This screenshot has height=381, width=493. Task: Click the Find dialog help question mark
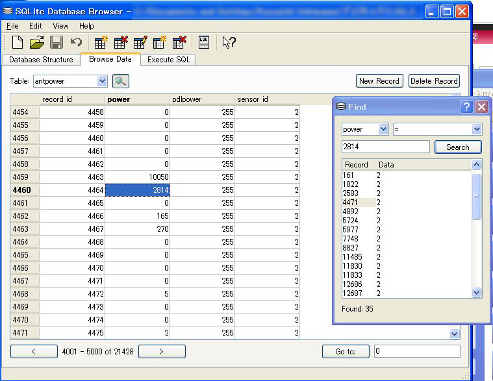[466, 107]
